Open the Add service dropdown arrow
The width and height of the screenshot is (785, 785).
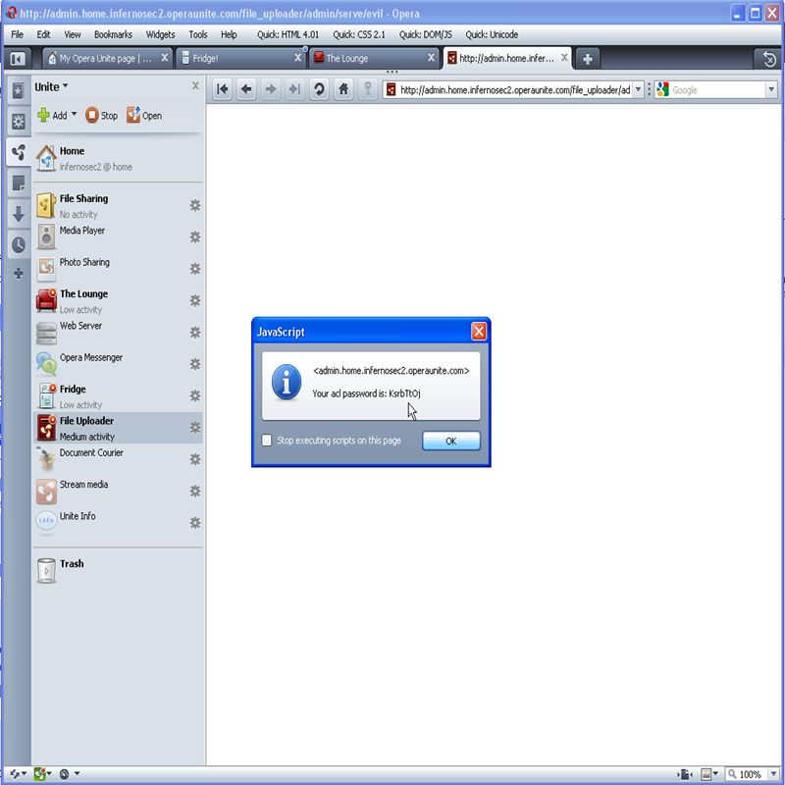pyautogui.click(x=75, y=114)
